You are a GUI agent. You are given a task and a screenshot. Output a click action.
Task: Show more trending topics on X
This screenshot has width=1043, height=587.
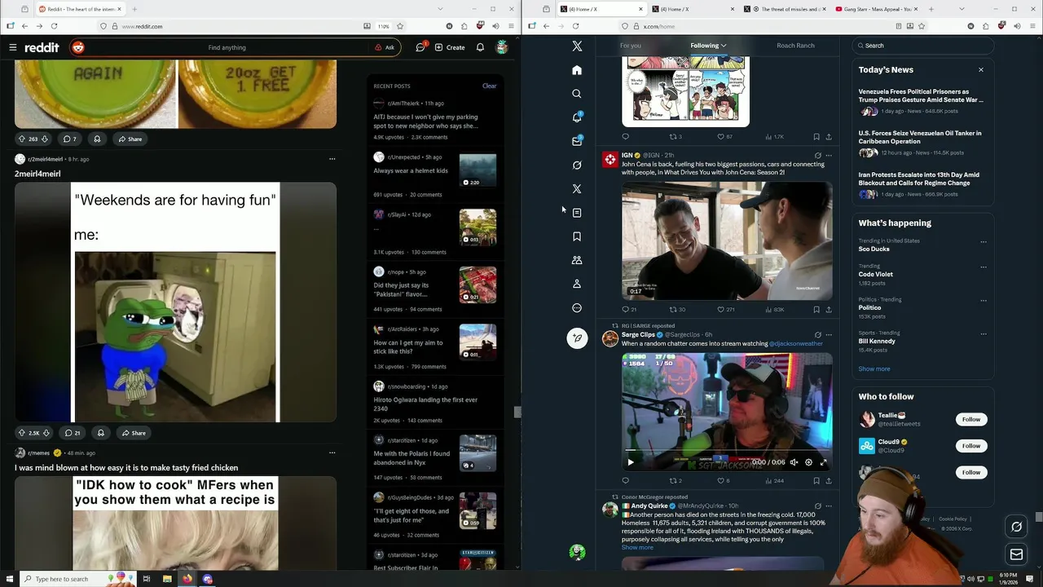[874, 369]
